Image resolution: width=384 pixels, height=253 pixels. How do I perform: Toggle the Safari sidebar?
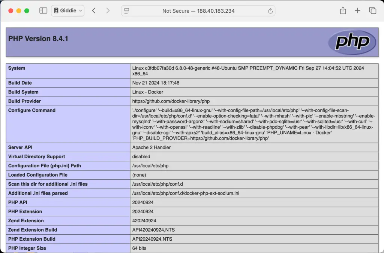[43, 10]
